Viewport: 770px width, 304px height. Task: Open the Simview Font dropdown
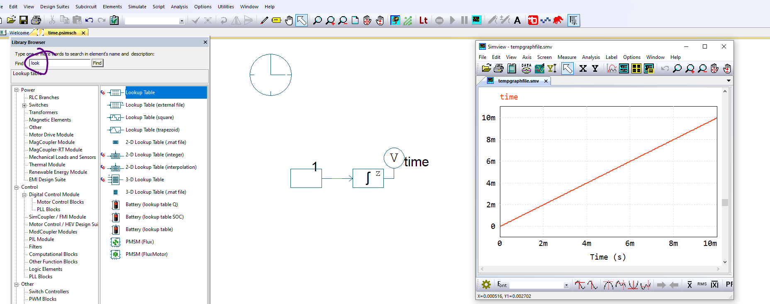coord(566,285)
